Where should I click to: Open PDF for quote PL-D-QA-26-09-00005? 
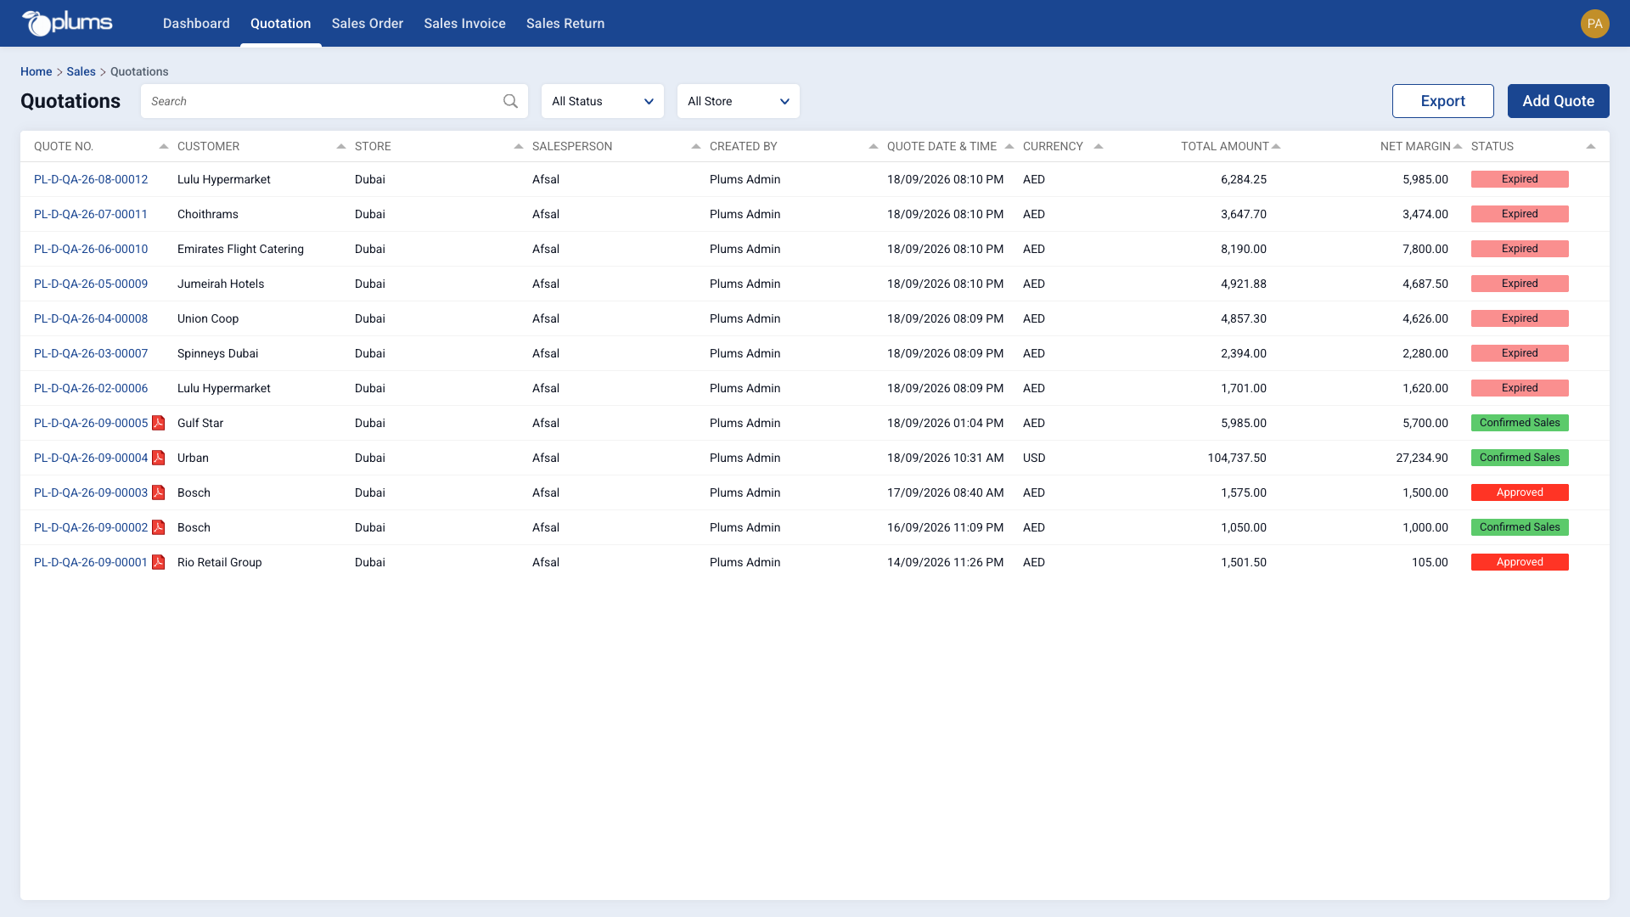tap(158, 423)
